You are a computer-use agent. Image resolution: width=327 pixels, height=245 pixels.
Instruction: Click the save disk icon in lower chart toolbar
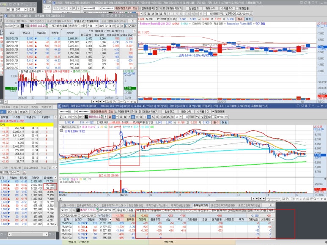[206, 117]
